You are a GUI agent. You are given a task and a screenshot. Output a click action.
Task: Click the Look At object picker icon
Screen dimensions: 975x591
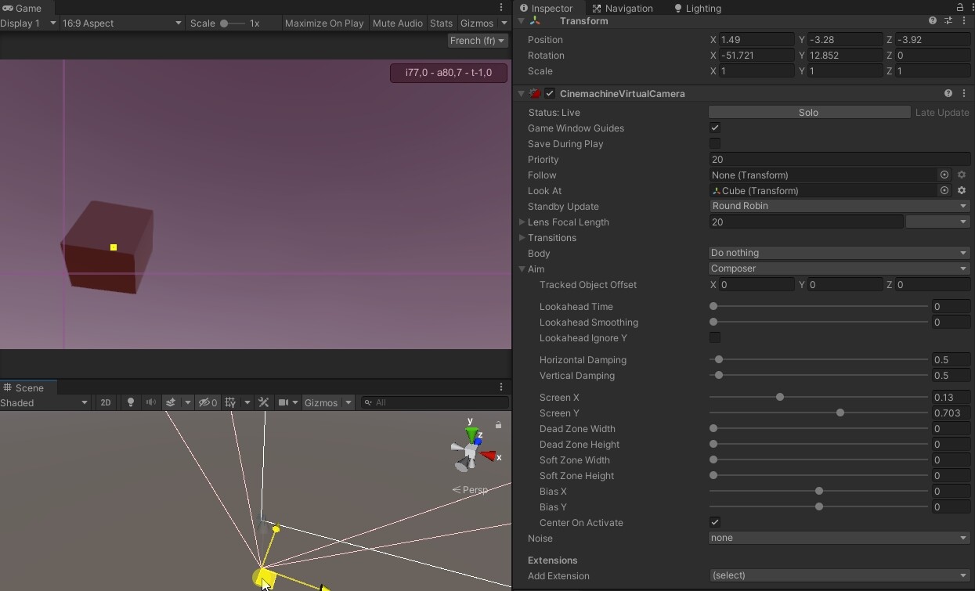[944, 190]
